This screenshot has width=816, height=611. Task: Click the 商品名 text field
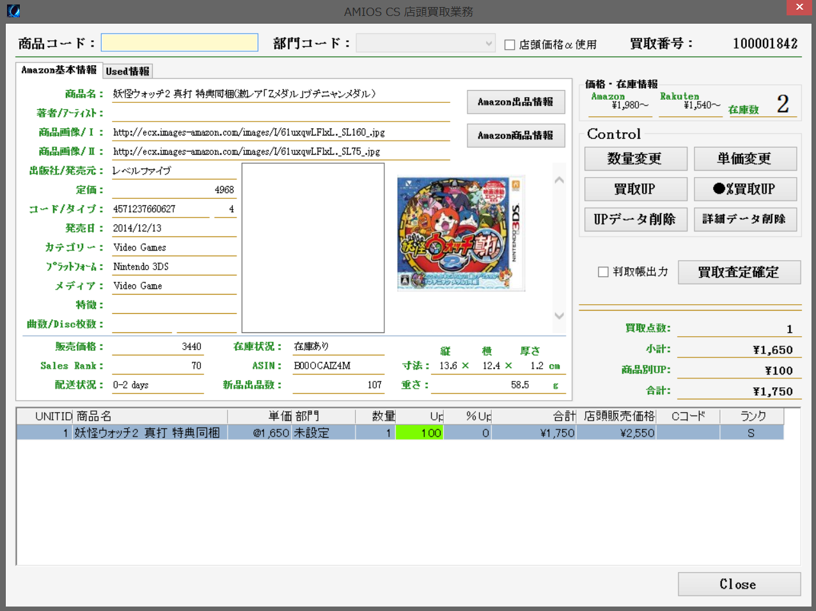tap(281, 94)
